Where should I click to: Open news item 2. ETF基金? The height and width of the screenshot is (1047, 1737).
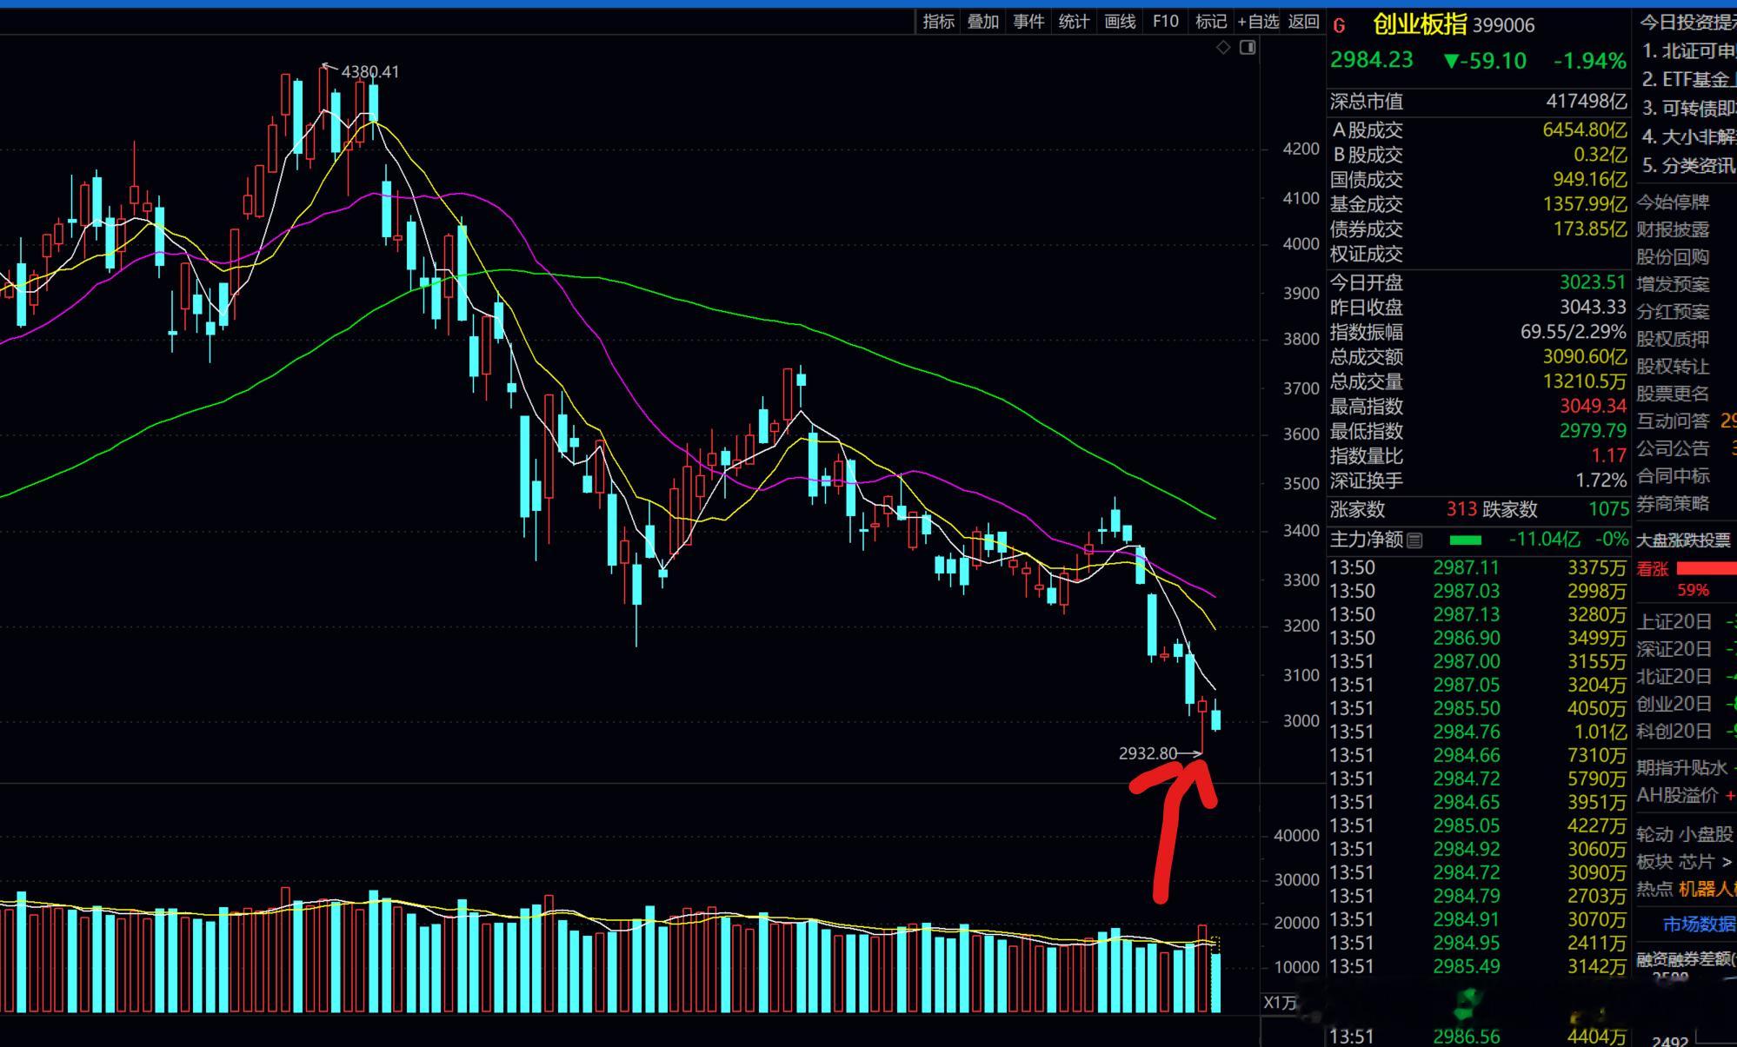pos(1687,80)
